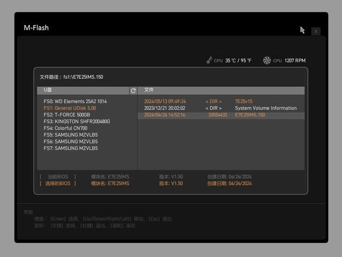Choose the FS6: SAMSUNG MZVLB5 entry
This screenshot has height=257, width=342.
point(71,141)
